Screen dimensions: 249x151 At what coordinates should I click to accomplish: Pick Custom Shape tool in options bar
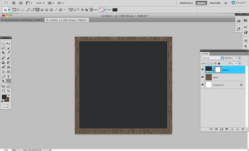click(x=61, y=10)
